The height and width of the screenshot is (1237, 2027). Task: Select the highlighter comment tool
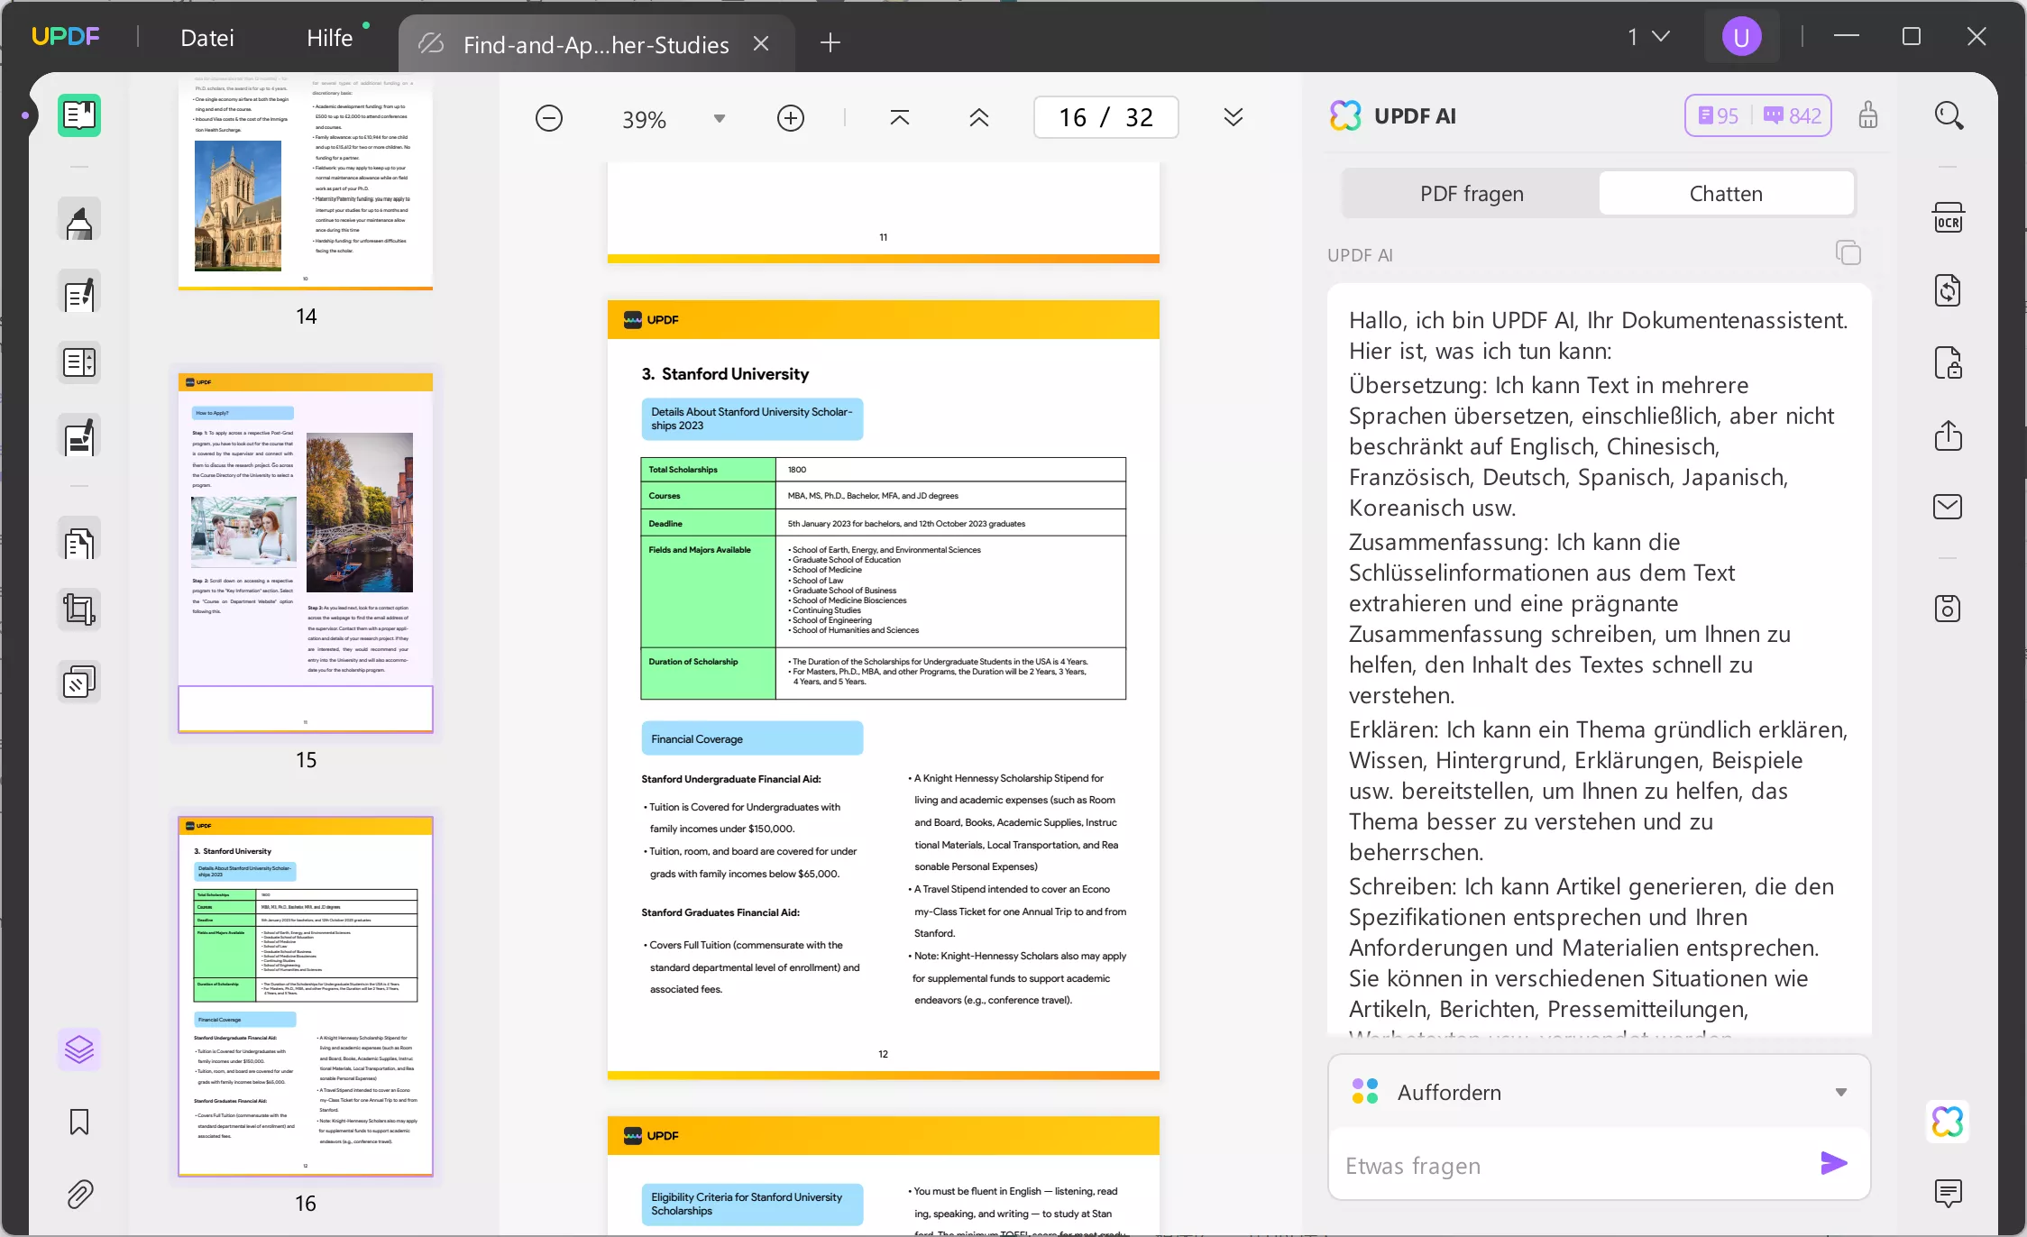click(x=79, y=222)
